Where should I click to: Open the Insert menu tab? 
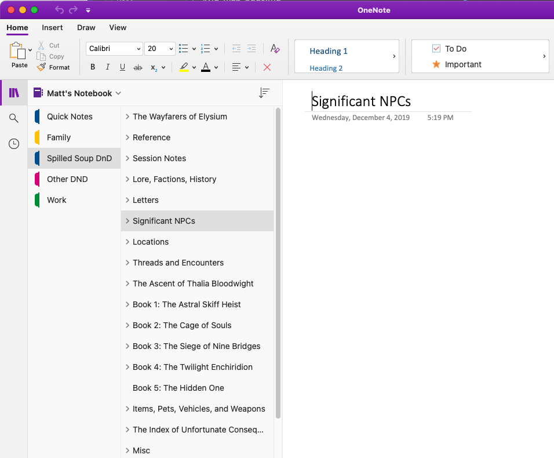coord(52,28)
